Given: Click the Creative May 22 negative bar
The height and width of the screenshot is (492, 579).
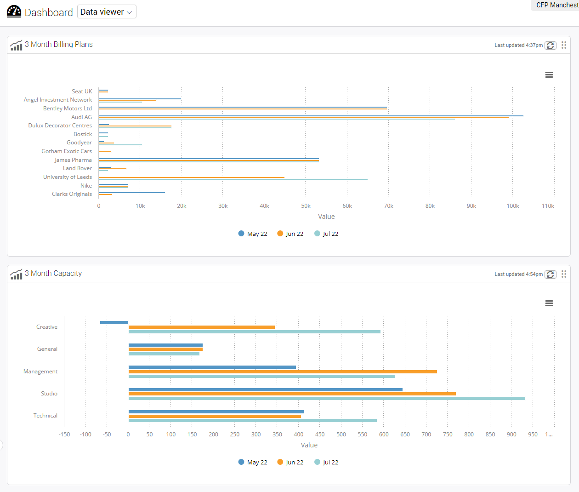Looking at the screenshot, I should pos(114,322).
